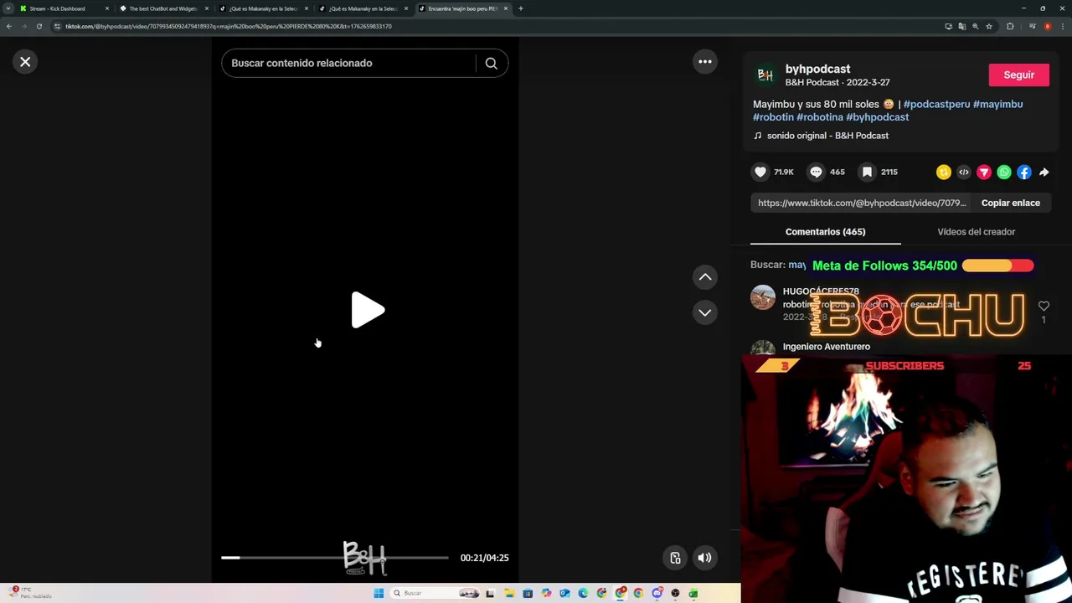Image resolution: width=1072 pixels, height=603 pixels.
Task: Open OBS Studio from the taskbar
Action: tap(675, 593)
